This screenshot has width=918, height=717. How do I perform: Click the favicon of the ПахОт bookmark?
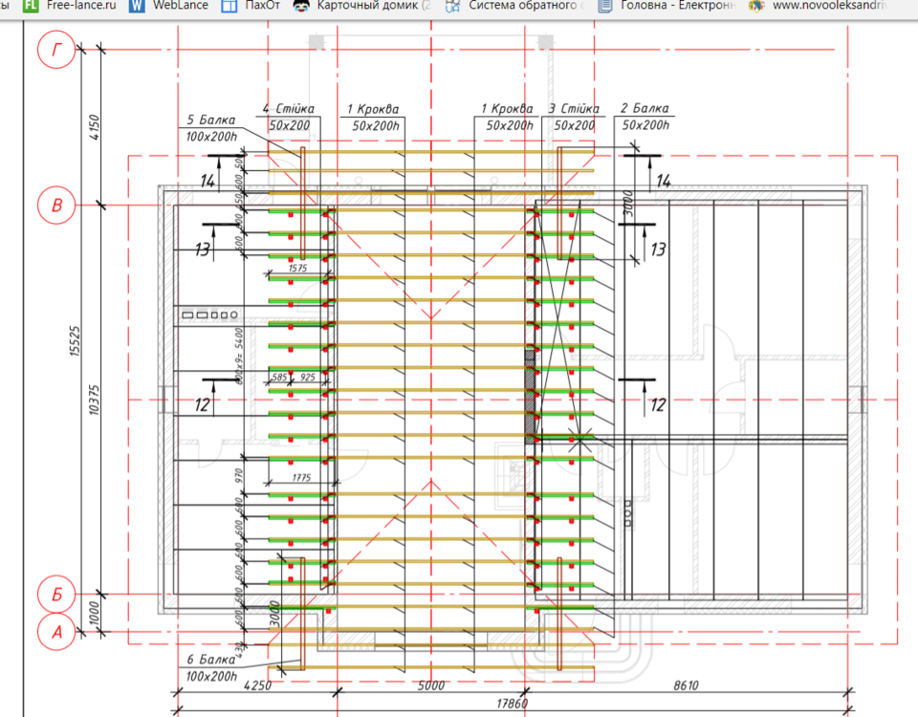click(x=228, y=7)
